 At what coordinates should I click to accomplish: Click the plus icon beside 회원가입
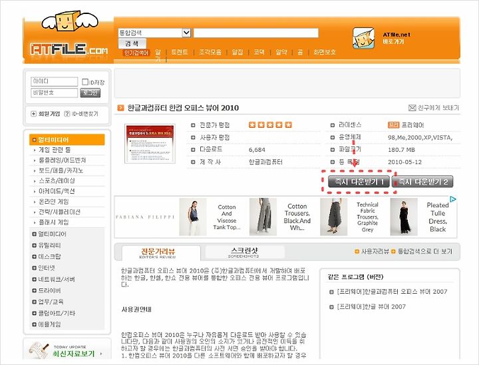[x=34, y=114]
